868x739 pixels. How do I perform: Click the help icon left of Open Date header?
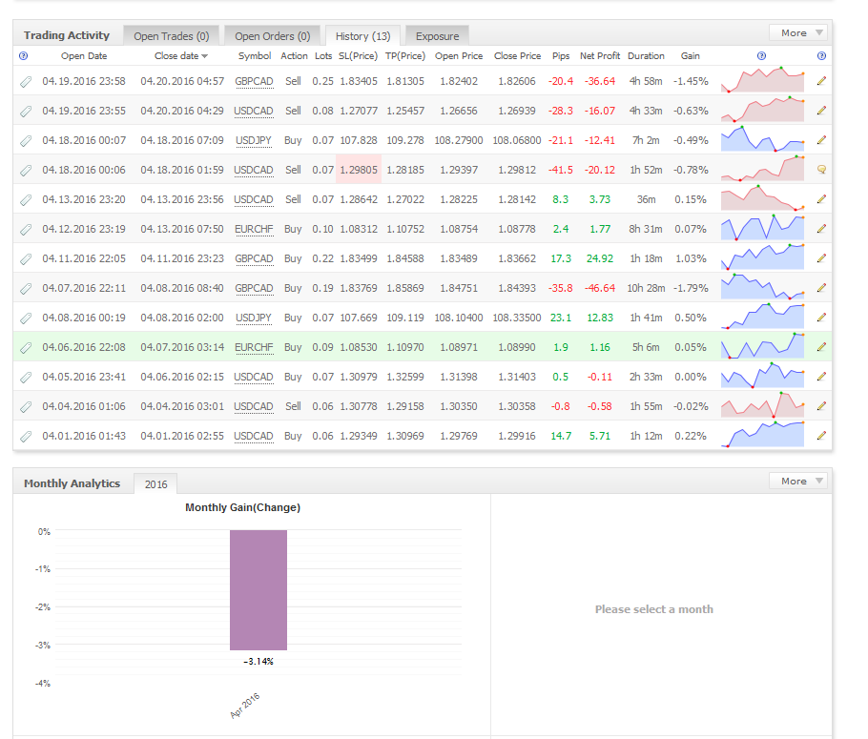[x=23, y=56]
